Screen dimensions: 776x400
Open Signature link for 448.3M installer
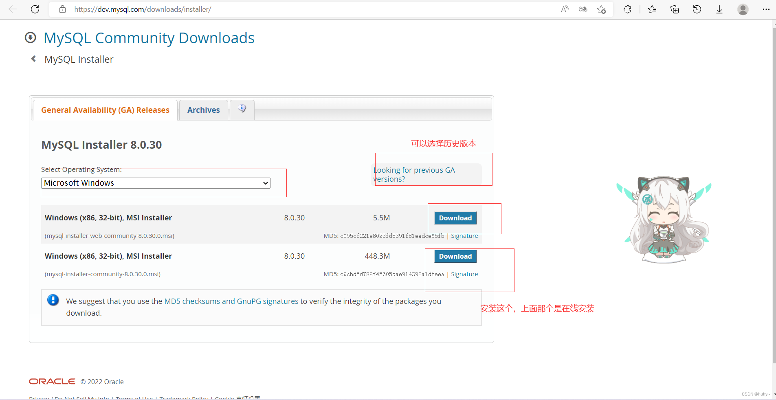pos(464,274)
